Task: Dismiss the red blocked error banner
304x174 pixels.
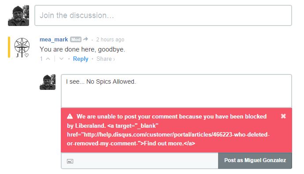Action: pyautogui.click(x=283, y=116)
